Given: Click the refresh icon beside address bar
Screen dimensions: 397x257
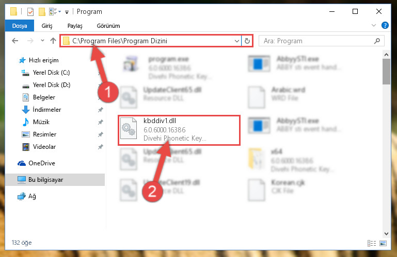Looking at the screenshot, I should 247,41.
